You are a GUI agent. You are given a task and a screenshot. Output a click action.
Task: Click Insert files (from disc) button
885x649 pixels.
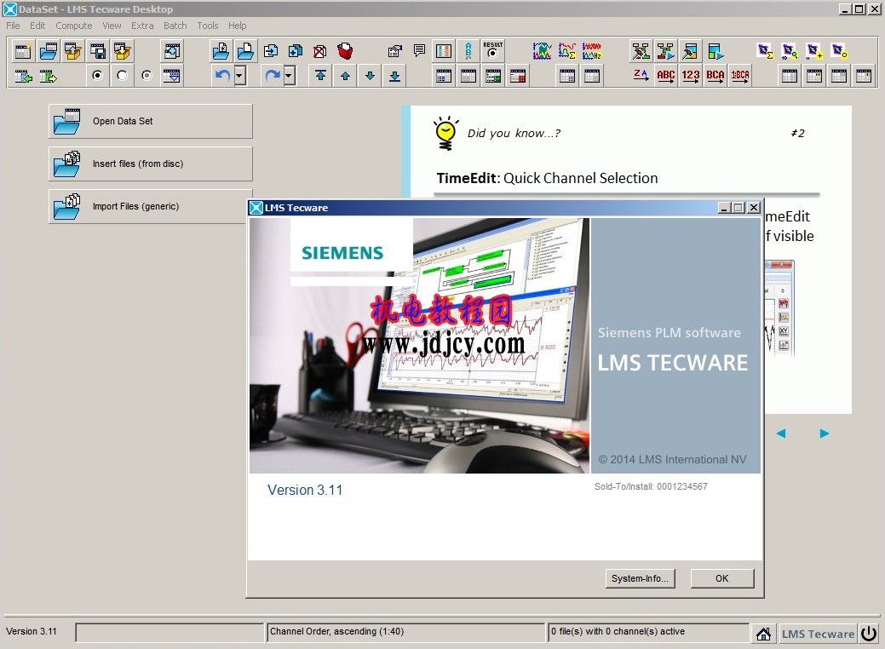pyautogui.click(x=151, y=164)
